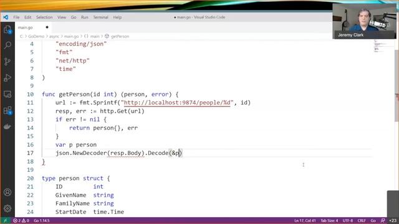Click the feedback icon in status bar
This screenshot has height=224, width=399.
click(x=383, y=220)
